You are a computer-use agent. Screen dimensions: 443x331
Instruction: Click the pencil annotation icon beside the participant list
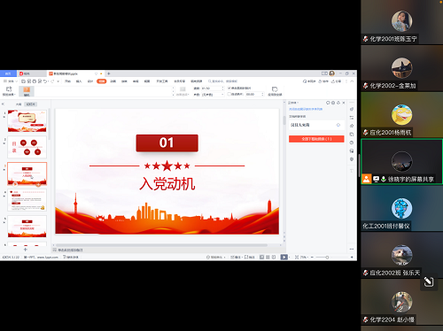(429, 281)
